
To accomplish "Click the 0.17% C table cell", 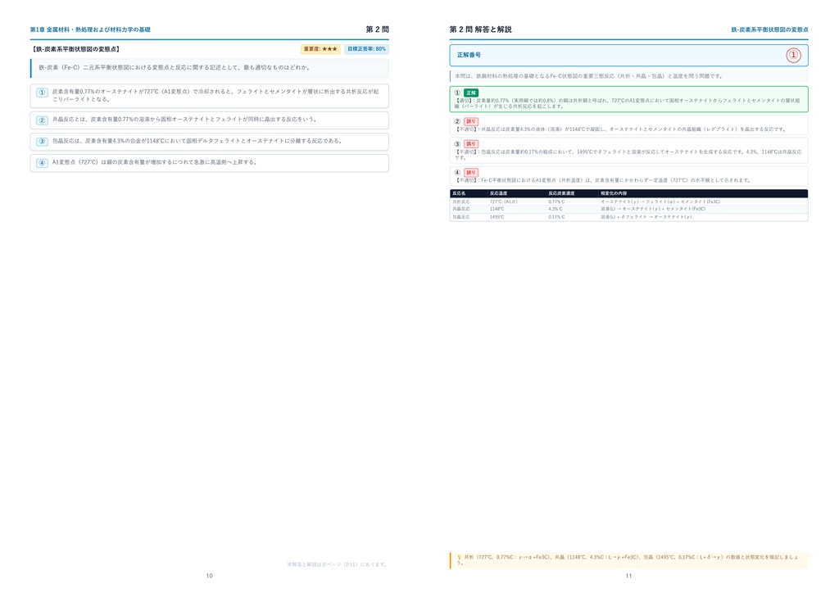I will (556, 217).
